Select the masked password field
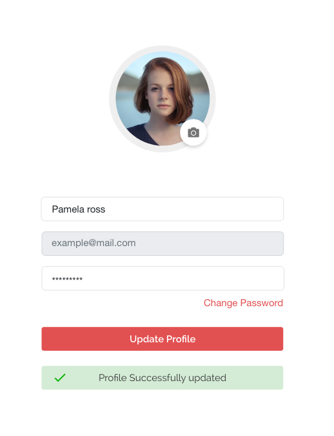 [x=162, y=278]
